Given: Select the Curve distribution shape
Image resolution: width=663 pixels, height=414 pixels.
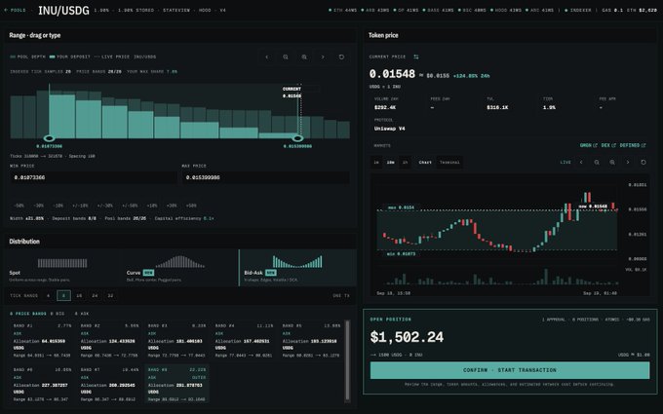Looking at the screenshot, I should tap(180, 268).
